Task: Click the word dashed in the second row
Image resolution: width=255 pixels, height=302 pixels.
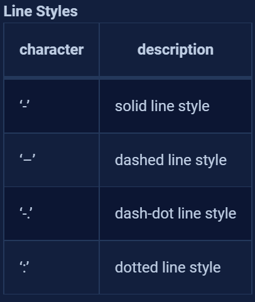Action: click(139, 160)
